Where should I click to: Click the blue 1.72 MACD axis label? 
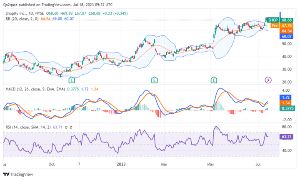click(285, 97)
